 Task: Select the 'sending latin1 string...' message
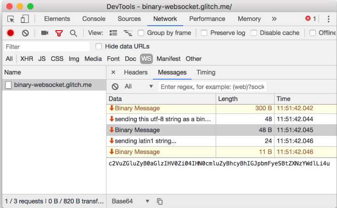click(222, 141)
